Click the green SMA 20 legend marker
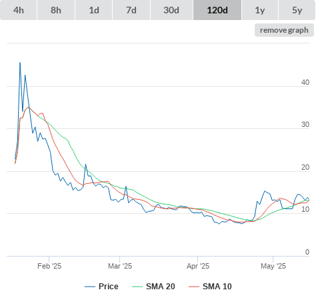Viewport: 316px width, 304px height. tap(137, 287)
